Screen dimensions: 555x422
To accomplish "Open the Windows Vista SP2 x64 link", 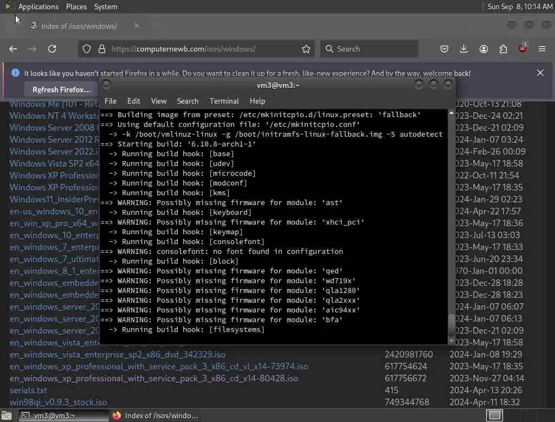I will 54,163.
